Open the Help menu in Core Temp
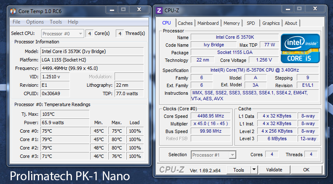Image resolution: width=333 pixels, height=184 pixels. coord(73,22)
